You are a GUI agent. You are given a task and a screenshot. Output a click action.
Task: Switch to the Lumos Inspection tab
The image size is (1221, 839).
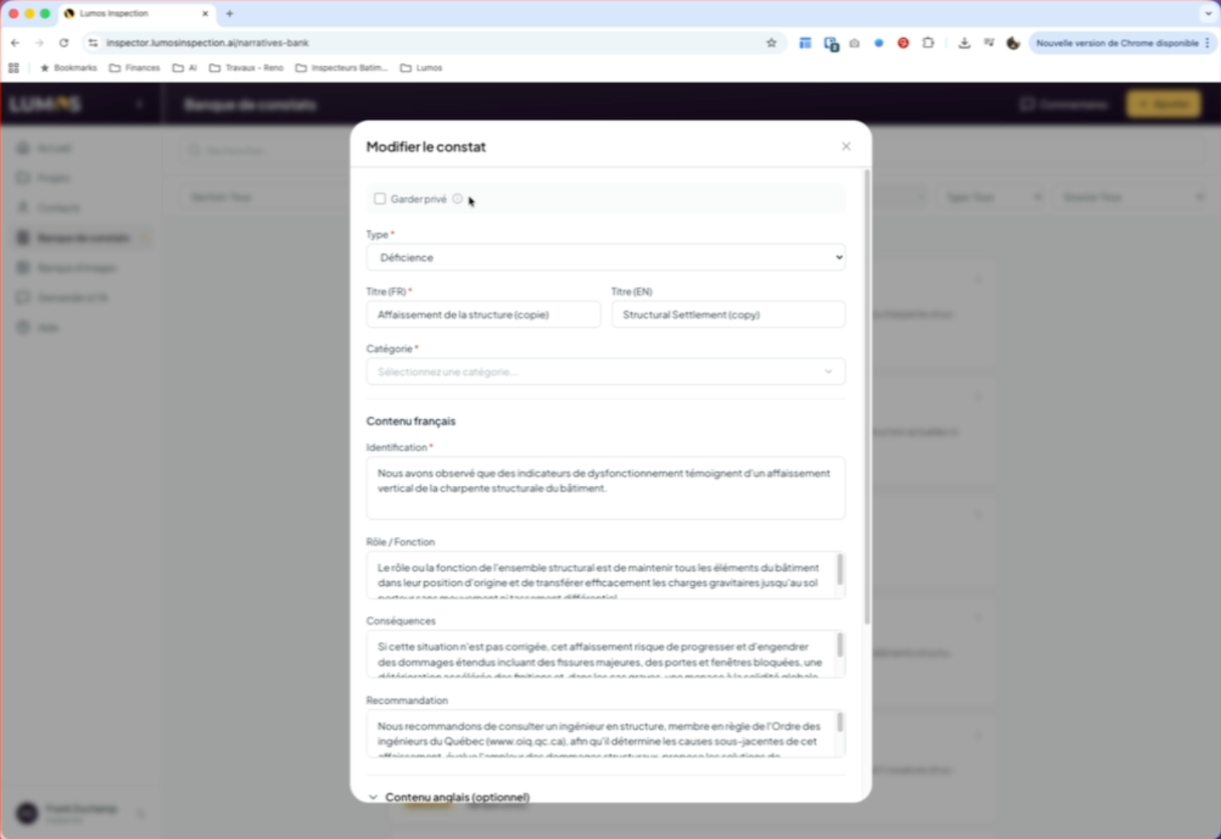137,13
